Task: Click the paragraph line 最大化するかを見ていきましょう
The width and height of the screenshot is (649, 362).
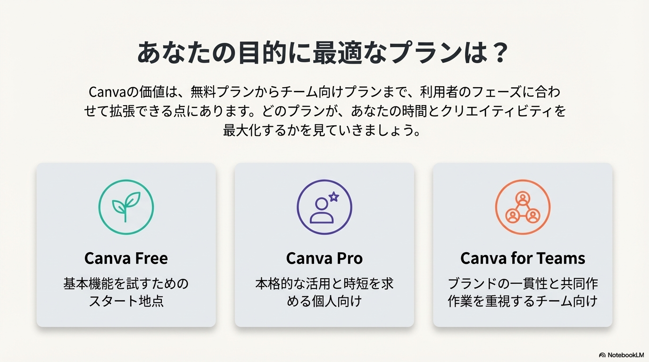Action: 324,131
